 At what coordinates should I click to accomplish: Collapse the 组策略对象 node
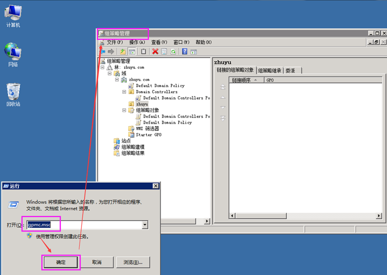[x=124, y=110]
